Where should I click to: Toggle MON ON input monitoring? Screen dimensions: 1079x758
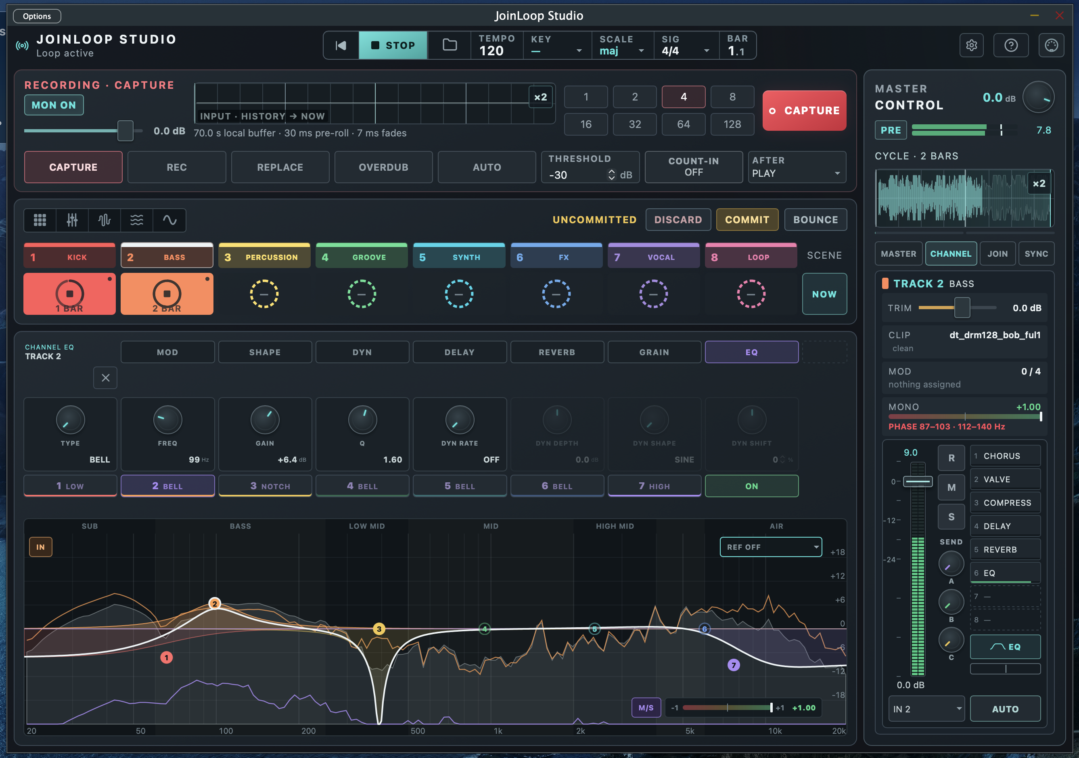point(54,105)
